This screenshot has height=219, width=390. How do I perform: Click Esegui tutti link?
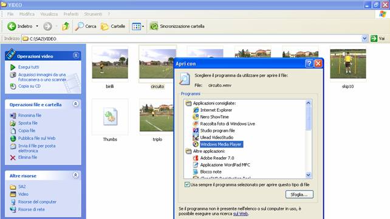pyautogui.click(x=29, y=67)
